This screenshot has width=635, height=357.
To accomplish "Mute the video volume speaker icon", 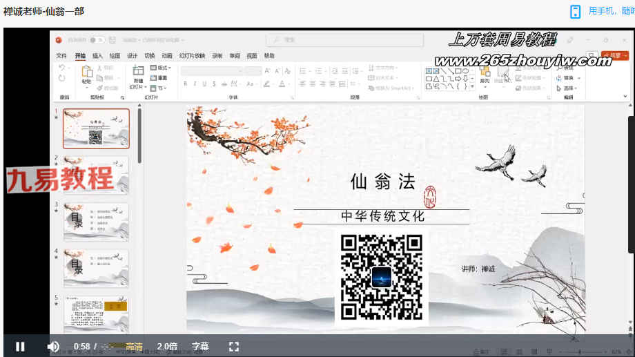I will pyautogui.click(x=53, y=347).
